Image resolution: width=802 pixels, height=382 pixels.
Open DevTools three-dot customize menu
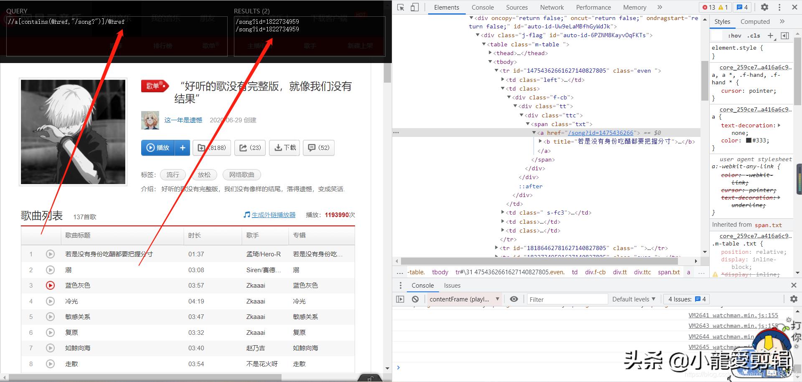pos(779,7)
